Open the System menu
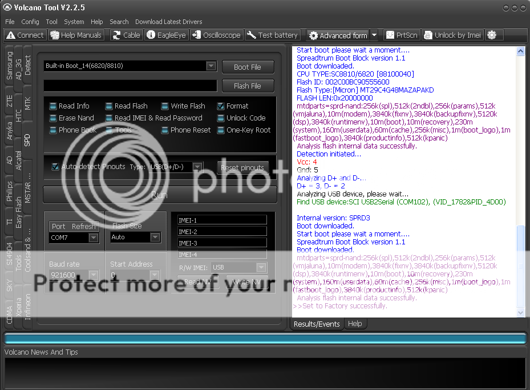Image resolution: width=530 pixels, height=390 pixels. (x=74, y=22)
